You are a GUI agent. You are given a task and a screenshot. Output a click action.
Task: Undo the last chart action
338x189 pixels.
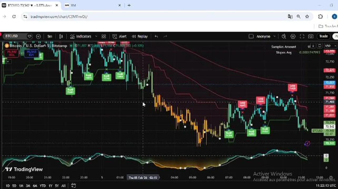[x=156, y=36]
